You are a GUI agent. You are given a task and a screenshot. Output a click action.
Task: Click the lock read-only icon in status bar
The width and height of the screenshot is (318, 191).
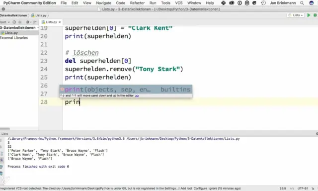point(313,189)
